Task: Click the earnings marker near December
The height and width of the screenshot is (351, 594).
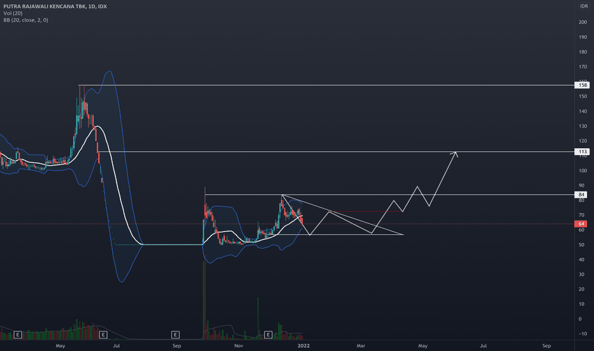Action: coord(268,334)
